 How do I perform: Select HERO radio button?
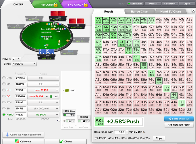click(x=4, y=114)
